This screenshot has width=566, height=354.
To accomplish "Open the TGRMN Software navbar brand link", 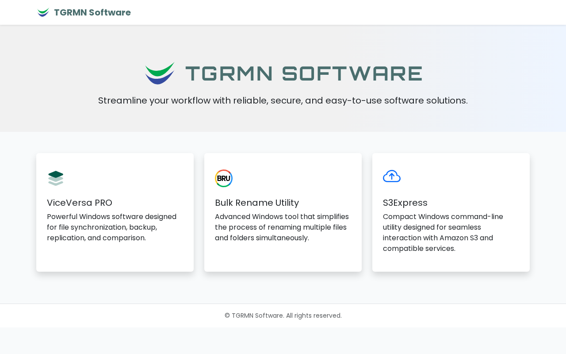I will (84, 12).
